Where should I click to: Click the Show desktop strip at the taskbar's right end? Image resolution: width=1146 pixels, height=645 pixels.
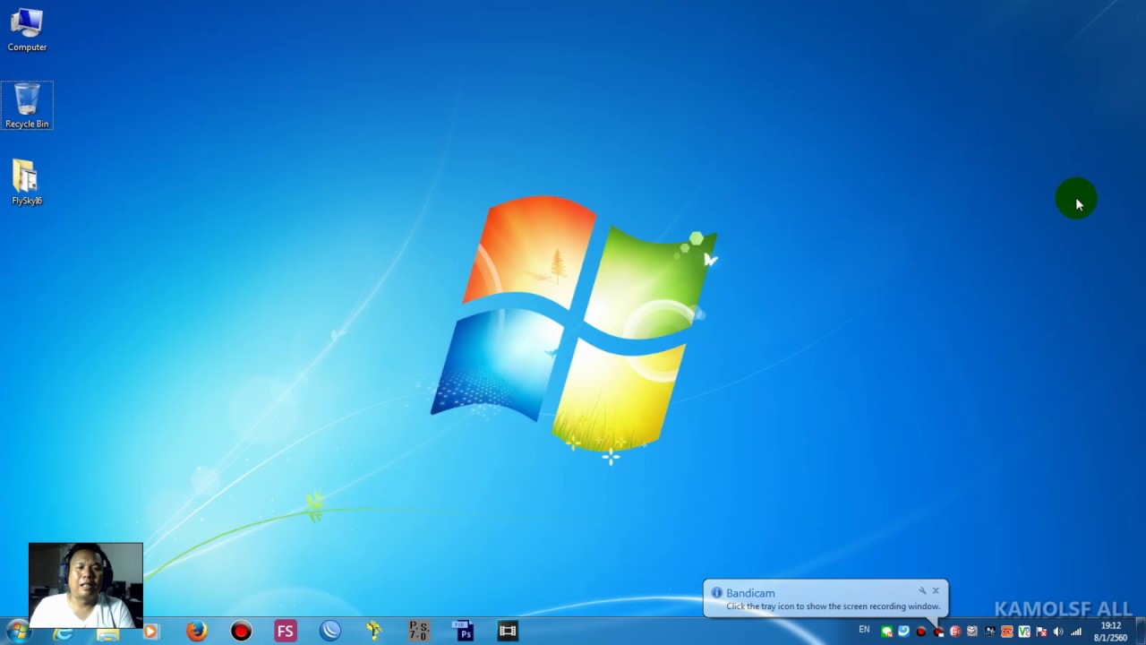tap(1141, 632)
